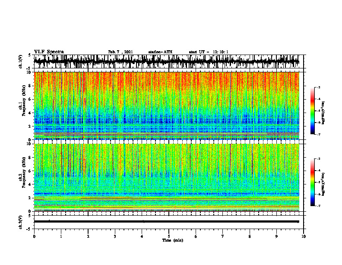The width and height of the screenshot is (342, 265).
Task: Click the "ch.1(V)" axis label of the top waveform
Action: (x=21, y=61)
